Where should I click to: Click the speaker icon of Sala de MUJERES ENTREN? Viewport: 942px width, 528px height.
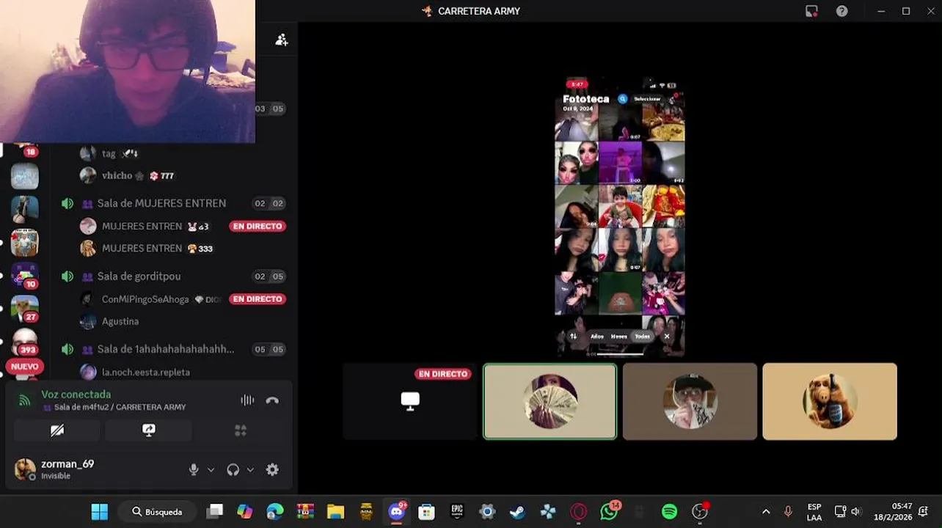67,203
